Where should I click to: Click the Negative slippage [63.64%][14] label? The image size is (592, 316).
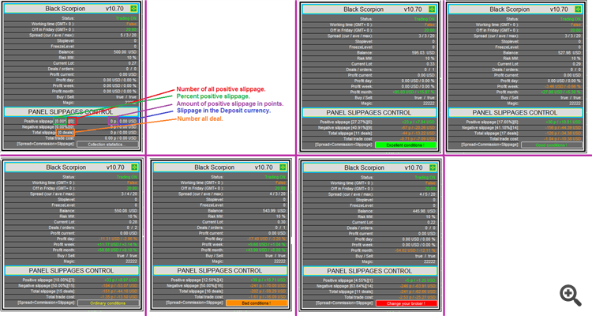(x=345, y=286)
